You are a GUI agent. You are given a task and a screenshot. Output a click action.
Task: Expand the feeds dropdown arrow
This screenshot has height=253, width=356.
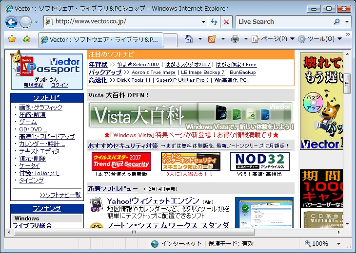coord(223,39)
